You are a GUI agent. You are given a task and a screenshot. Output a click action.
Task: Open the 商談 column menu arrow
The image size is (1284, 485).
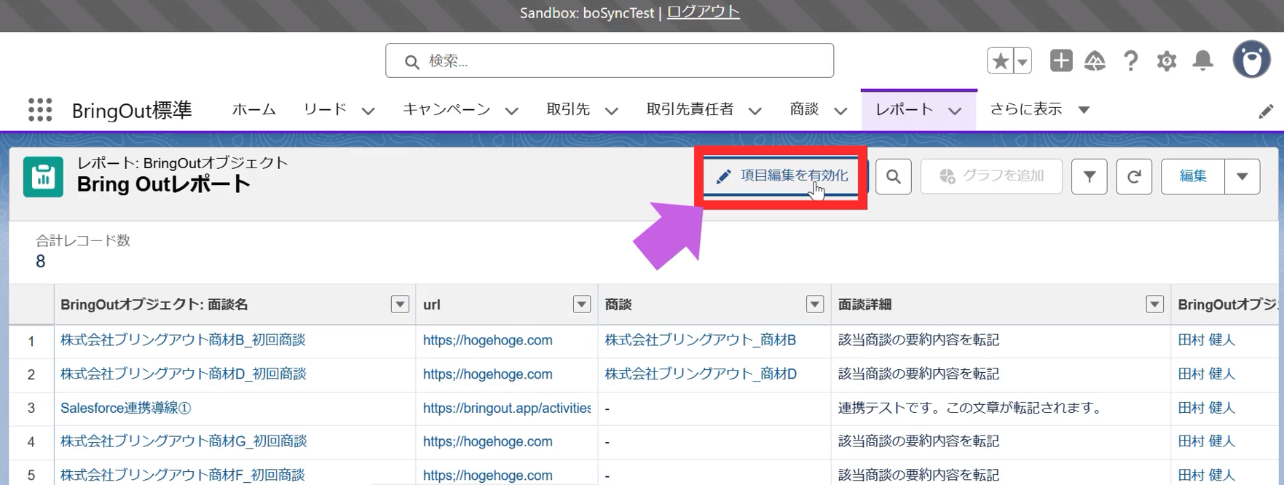(x=815, y=304)
